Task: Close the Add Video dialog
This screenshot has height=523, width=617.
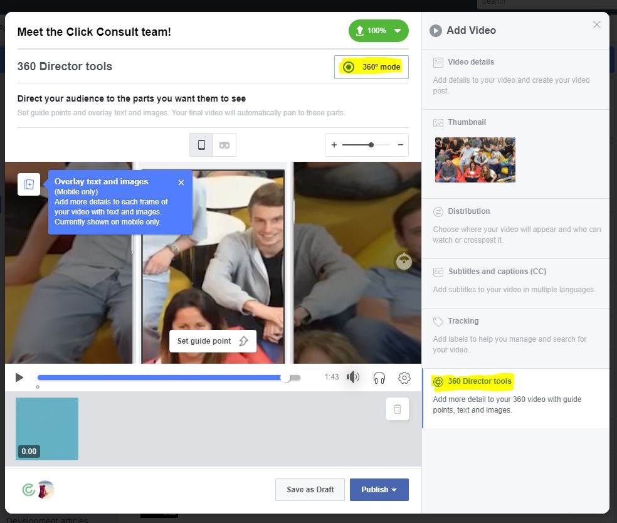Action: (x=596, y=24)
